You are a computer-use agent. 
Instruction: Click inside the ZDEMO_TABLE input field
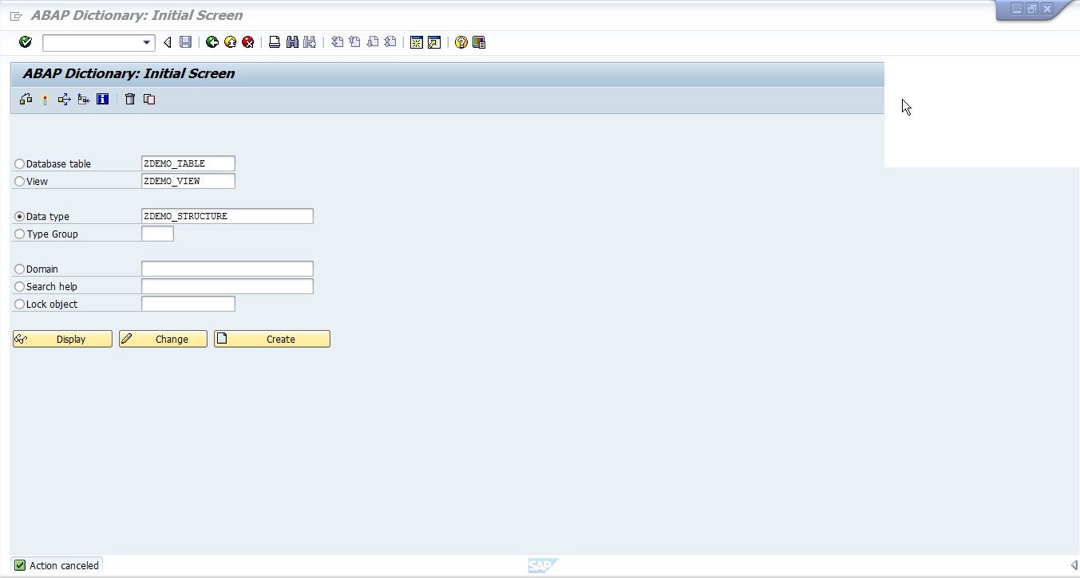pos(188,163)
